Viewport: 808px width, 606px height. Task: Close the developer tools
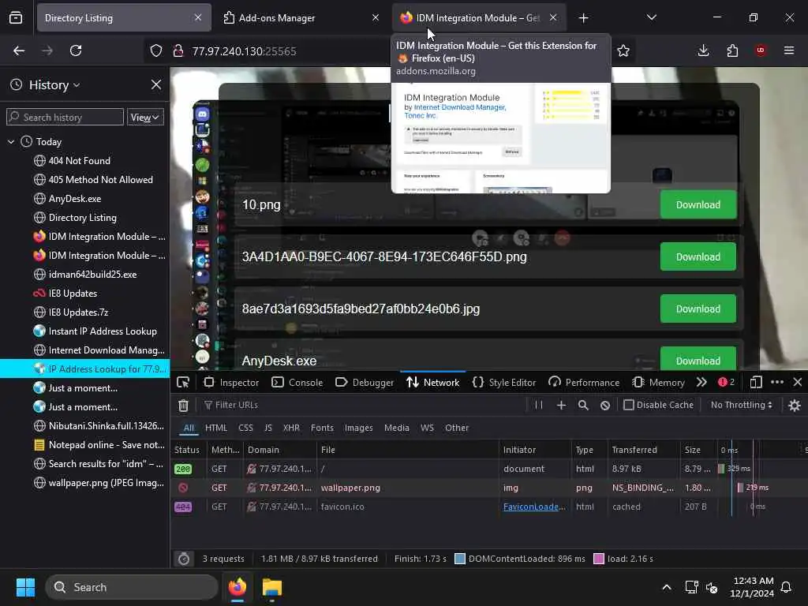click(798, 382)
